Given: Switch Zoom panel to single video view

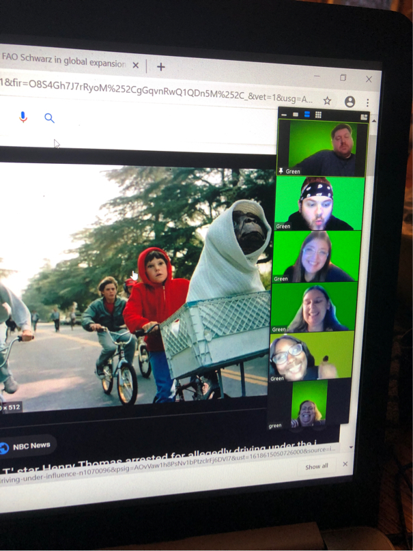Looking at the screenshot, I should [296, 115].
